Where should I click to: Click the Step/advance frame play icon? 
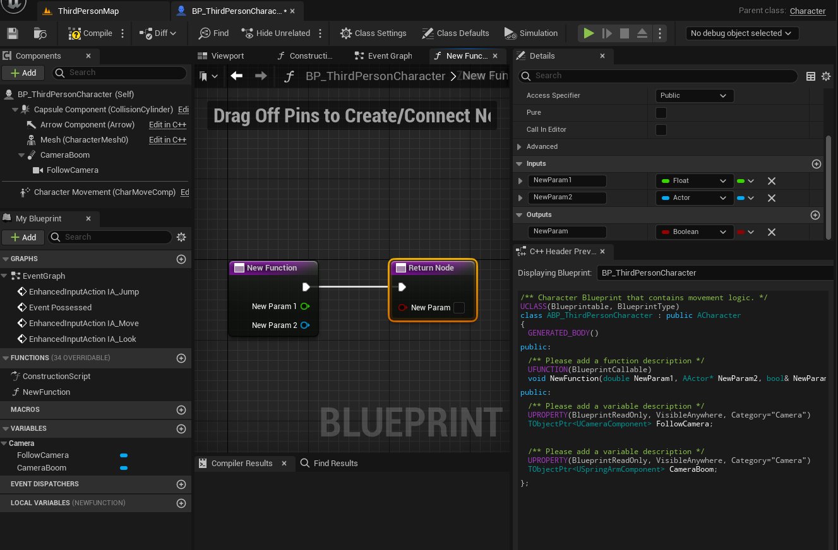(606, 33)
